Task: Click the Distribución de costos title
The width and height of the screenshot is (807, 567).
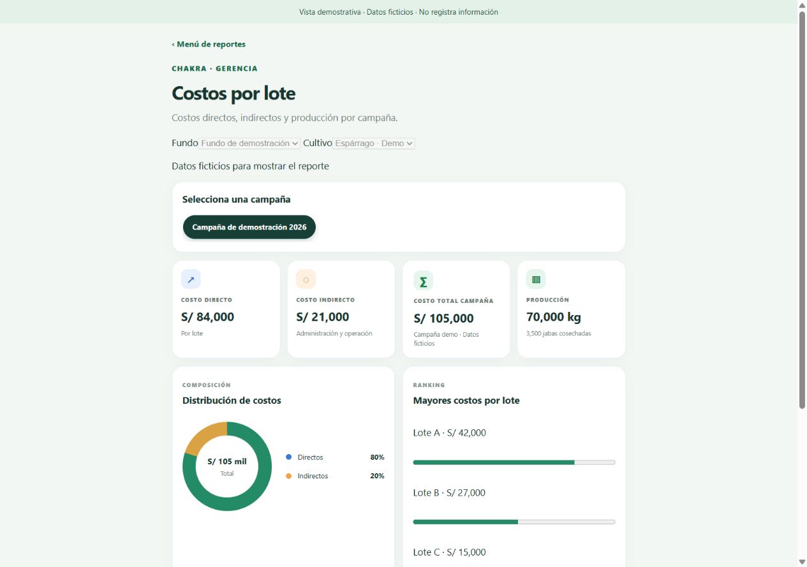Action: (232, 401)
